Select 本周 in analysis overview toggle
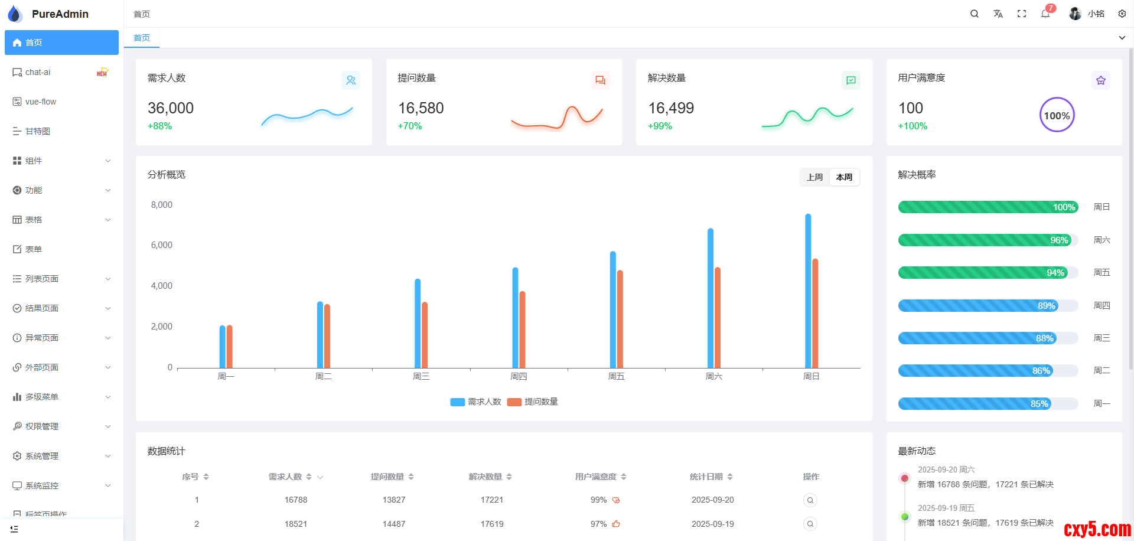 pos(845,177)
